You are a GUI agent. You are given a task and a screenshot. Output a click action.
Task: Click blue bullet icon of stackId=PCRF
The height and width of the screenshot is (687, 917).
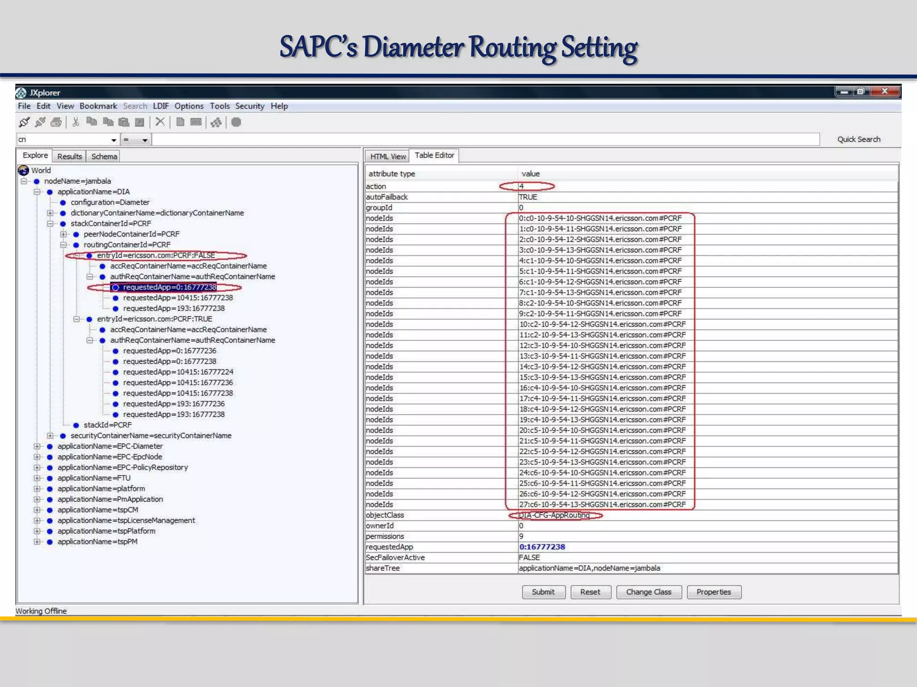pos(76,425)
